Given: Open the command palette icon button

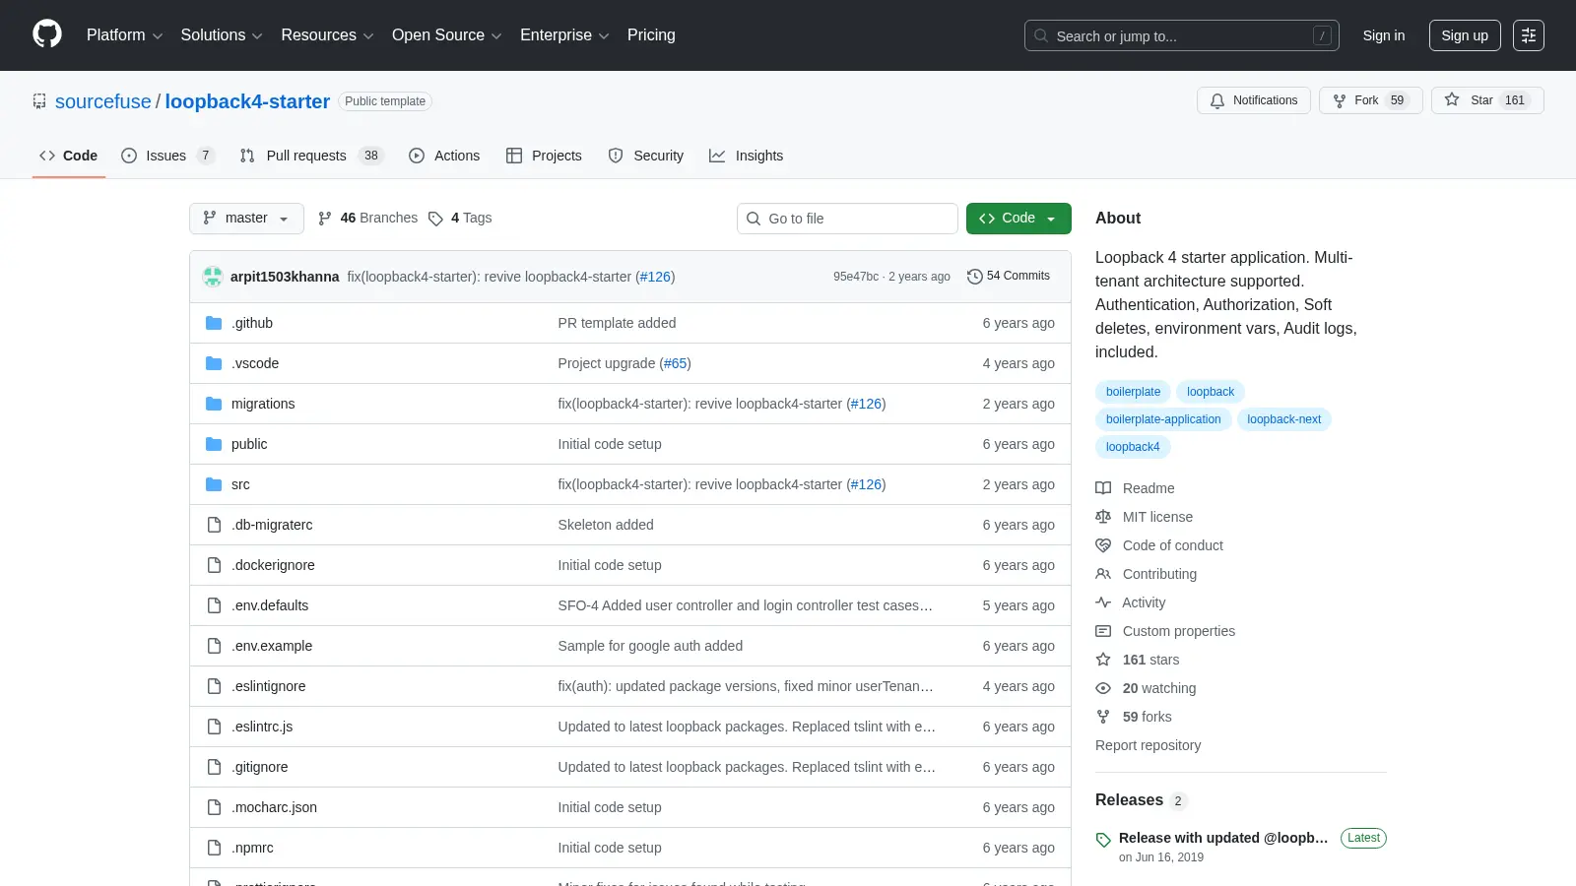Looking at the screenshot, I should pos(1529,35).
